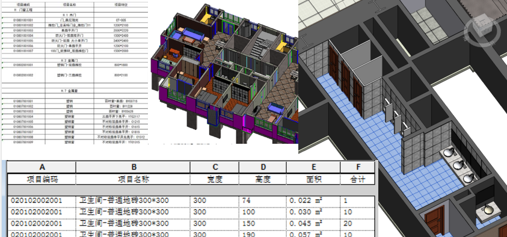Select the height cell with value 100

pyautogui.click(x=263, y=212)
